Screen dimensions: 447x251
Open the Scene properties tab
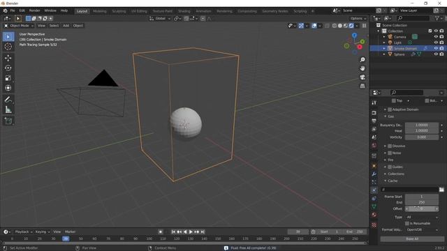coord(374,137)
